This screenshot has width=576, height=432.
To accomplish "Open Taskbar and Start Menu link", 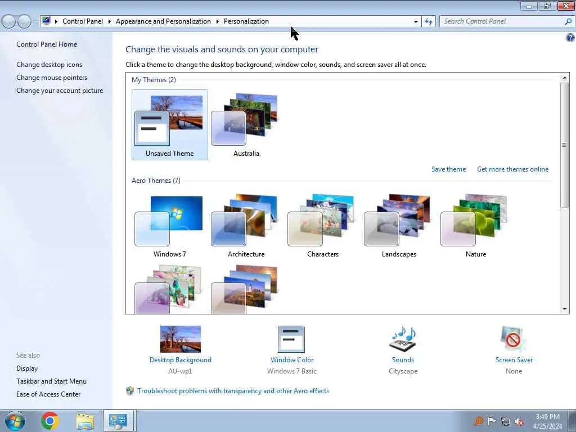I will click(51, 381).
